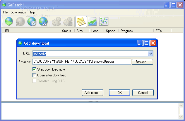185x121 pixels.
Task: Click the add download globe icon
Action: 9,22
